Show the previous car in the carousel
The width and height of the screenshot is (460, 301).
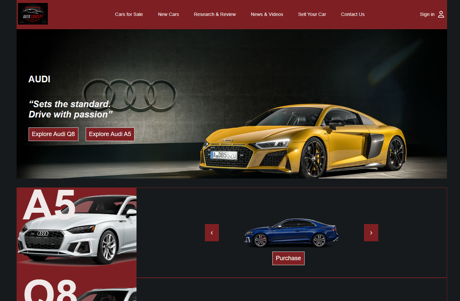tap(212, 233)
